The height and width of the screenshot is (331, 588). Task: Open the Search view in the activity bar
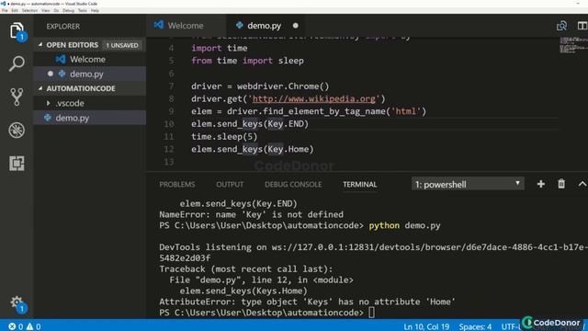click(17, 63)
